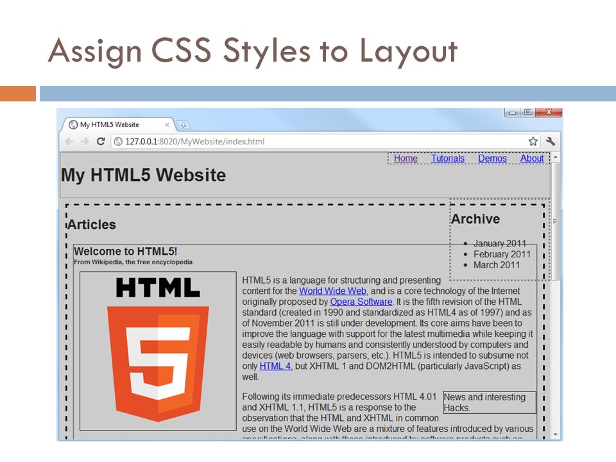616x462 pixels.
Task: Click the News and interesting Hacks box
Action: 490,403
